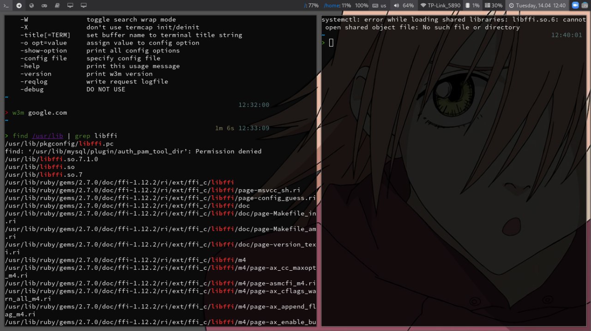This screenshot has height=331, width=591.
Task: Click the '-debug DO NOT USE' option line
Action: coord(73,89)
